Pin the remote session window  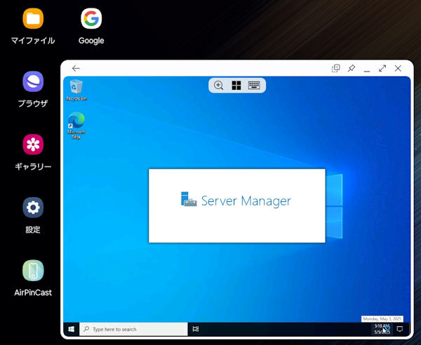[352, 68]
